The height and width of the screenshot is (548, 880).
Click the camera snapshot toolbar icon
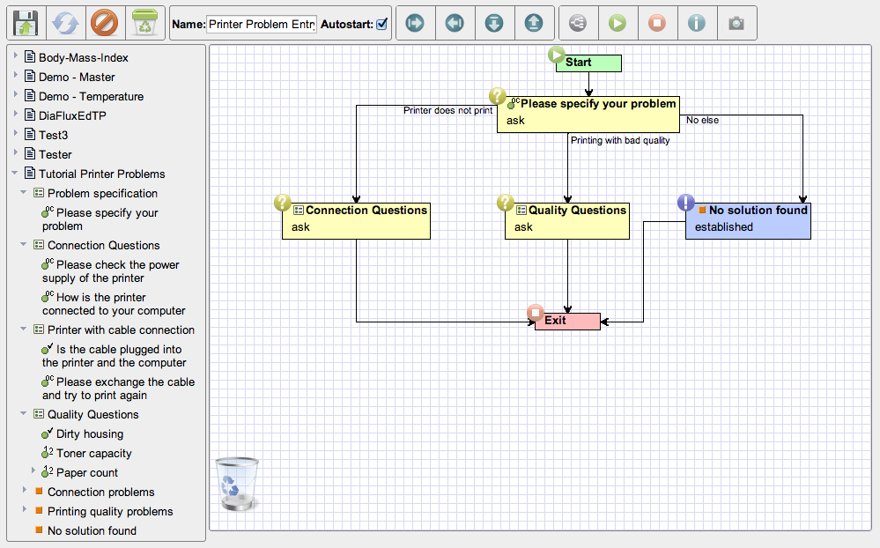(736, 23)
